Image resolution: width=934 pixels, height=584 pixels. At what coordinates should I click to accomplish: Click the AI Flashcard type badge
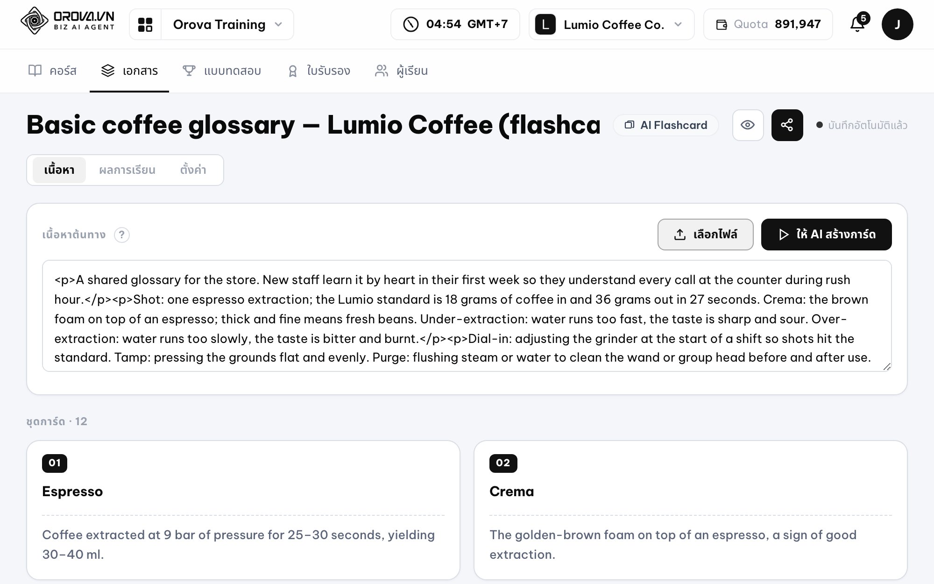(x=665, y=125)
